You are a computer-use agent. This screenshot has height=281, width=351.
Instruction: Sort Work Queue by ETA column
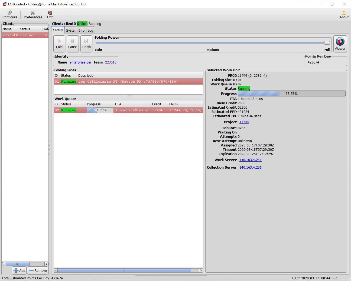point(132,104)
